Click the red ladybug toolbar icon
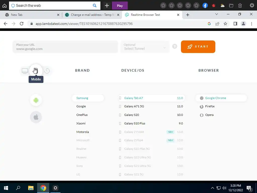Viewport: 257px width, 193px height. click(213, 6)
